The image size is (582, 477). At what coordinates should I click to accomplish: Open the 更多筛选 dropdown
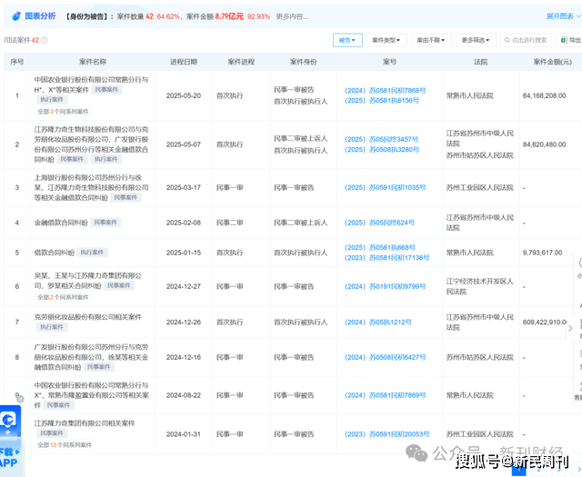(x=476, y=40)
